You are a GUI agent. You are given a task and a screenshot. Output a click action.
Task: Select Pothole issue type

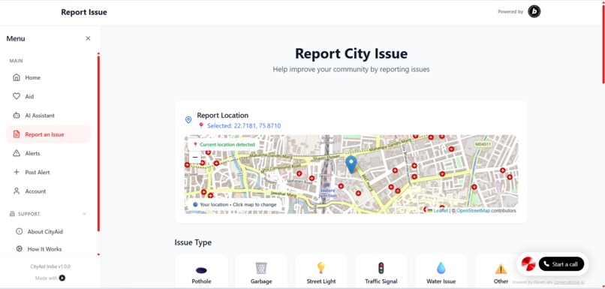coord(201,271)
